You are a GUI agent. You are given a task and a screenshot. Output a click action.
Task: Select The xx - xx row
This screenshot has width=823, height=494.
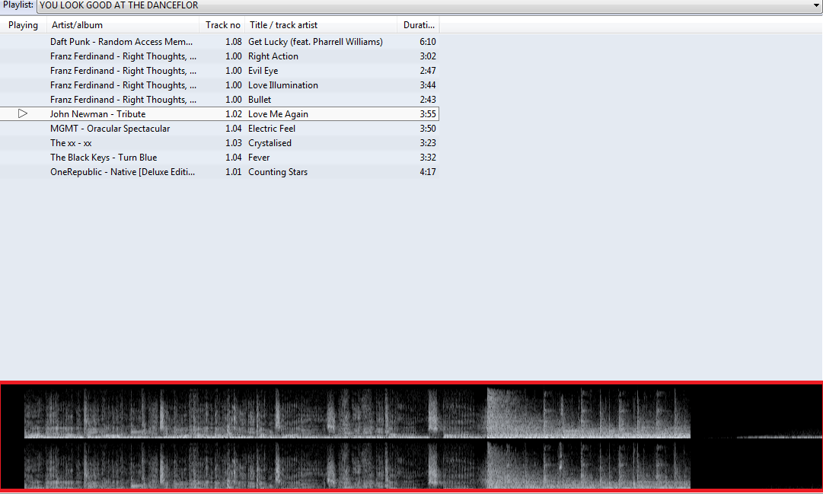pyautogui.click(x=219, y=143)
